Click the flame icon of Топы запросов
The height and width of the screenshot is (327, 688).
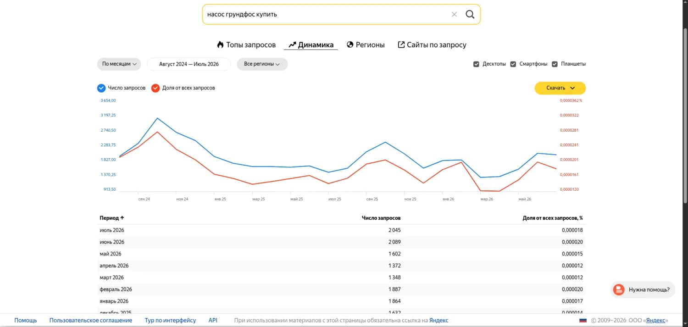click(220, 44)
